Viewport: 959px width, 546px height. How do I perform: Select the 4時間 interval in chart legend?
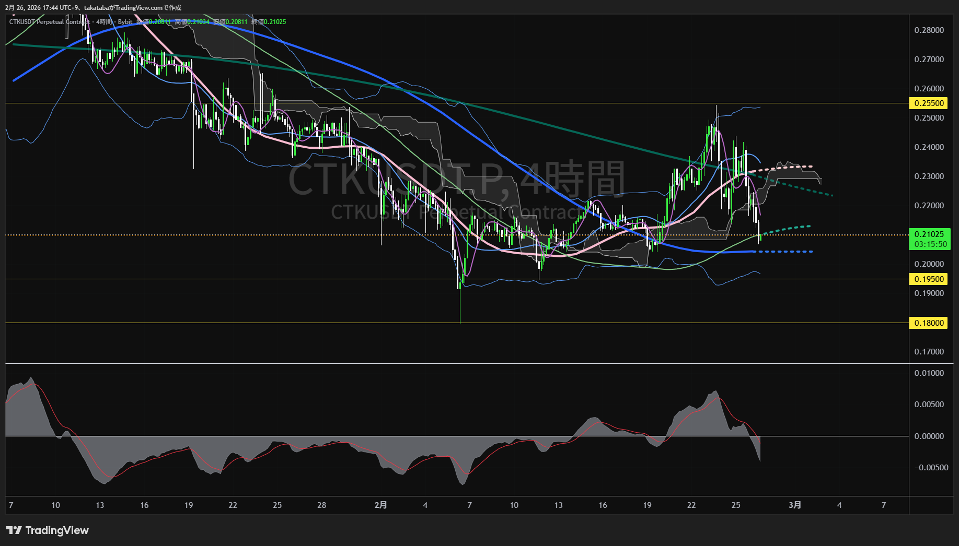click(x=104, y=22)
